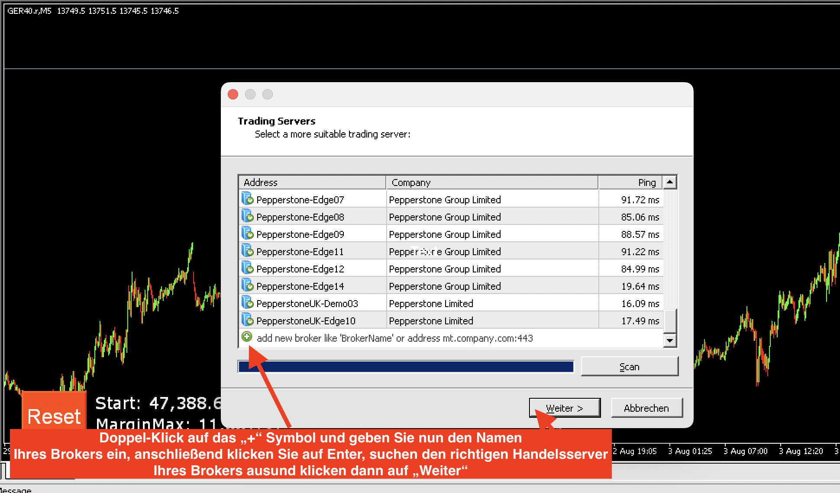The width and height of the screenshot is (840, 493).
Task: Select the PepperstoneUK-Demo03 server row
Action: click(451, 303)
